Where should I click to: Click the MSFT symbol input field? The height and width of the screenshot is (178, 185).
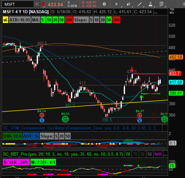pos(18,4)
